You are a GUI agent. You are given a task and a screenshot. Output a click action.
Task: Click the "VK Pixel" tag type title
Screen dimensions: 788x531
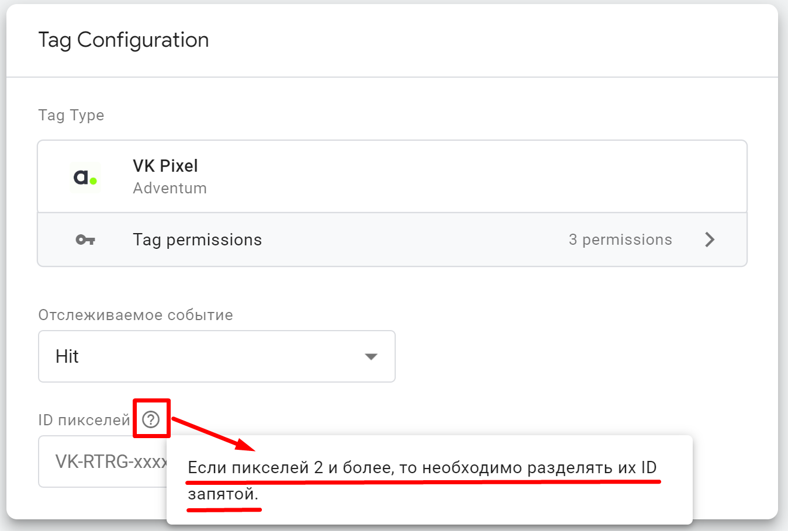(165, 166)
